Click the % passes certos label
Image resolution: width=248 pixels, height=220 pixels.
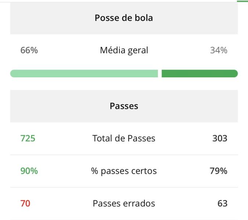124,171
